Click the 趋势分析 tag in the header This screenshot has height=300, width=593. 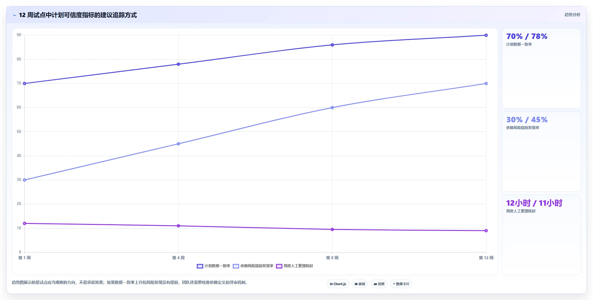[x=572, y=15]
